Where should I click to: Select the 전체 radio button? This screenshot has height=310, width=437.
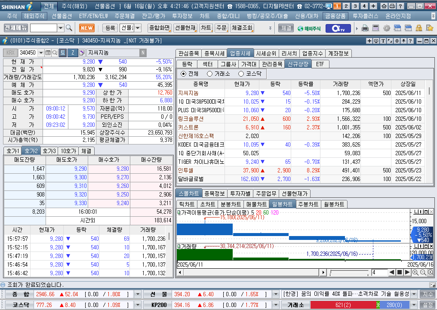183,74
